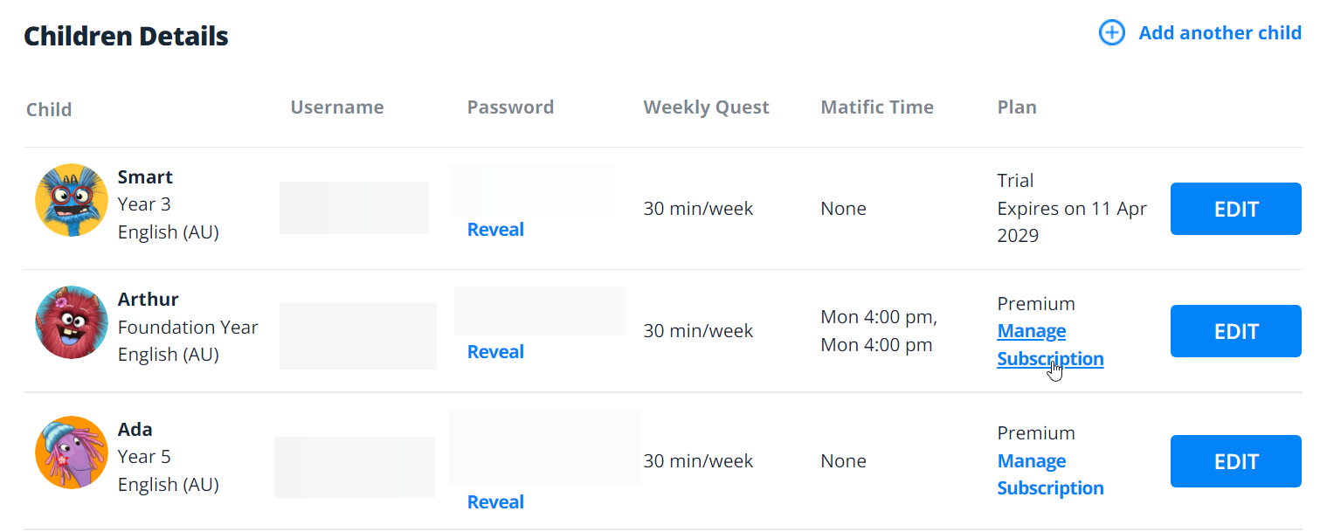Open Manage Subscription for Ada
The width and height of the screenshot is (1320, 532).
click(x=1050, y=474)
